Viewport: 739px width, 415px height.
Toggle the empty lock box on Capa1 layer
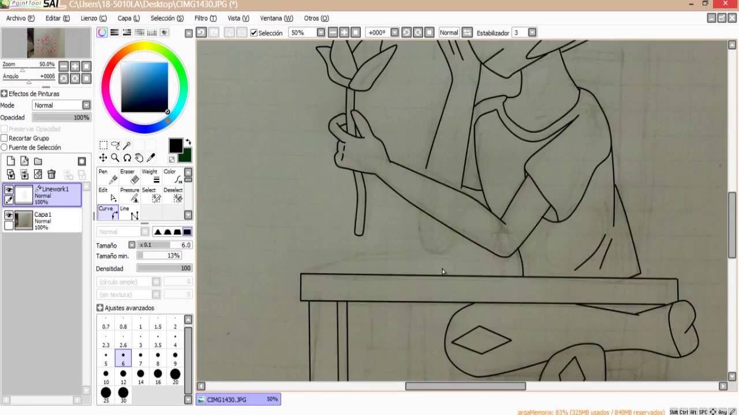9,225
